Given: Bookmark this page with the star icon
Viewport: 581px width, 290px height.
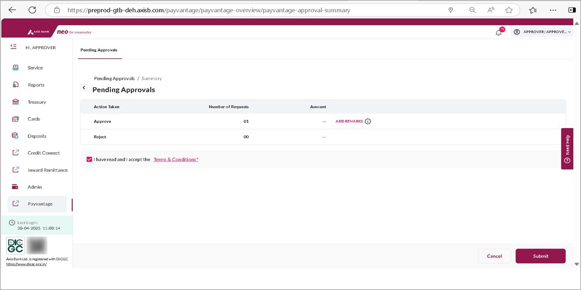Looking at the screenshot, I should pos(509,10).
